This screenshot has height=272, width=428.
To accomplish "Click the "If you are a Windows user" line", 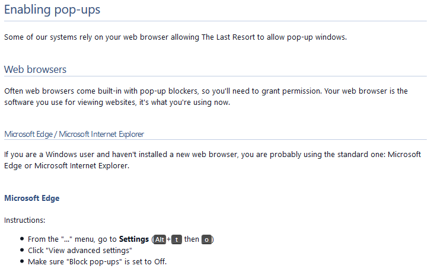I will pos(214,155).
